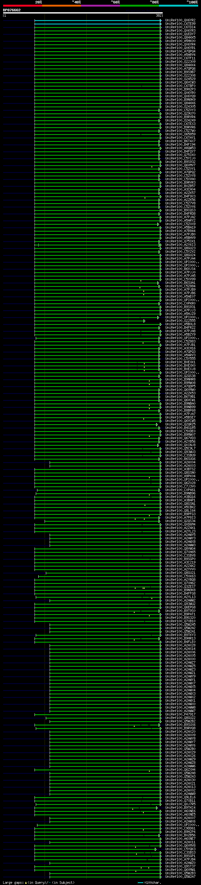Image resolution: width=201 pixels, height=885 pixels.
Task: Click the UniRef100_O22555 hit
Action: point(180,321)
